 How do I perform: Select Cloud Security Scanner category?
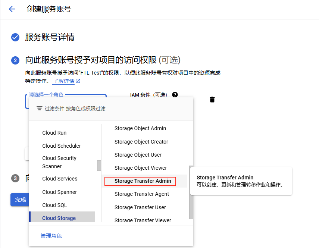click(x=59, y=162)
